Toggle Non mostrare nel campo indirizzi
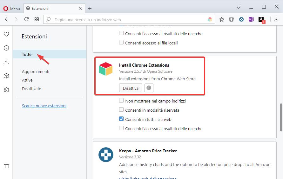This screenshot has width=283, height=179. [121, 100]
